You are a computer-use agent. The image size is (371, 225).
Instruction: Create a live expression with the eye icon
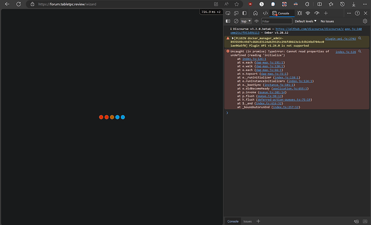256,21
